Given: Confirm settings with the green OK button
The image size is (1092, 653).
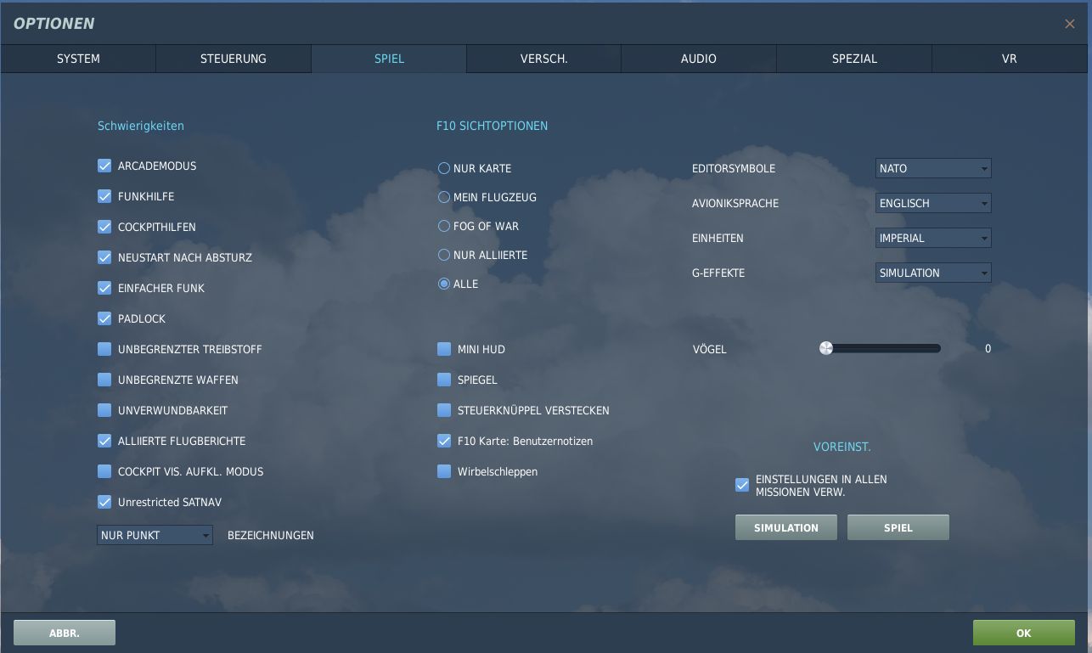Looking at the screenshot, I should click(1024, 633).
